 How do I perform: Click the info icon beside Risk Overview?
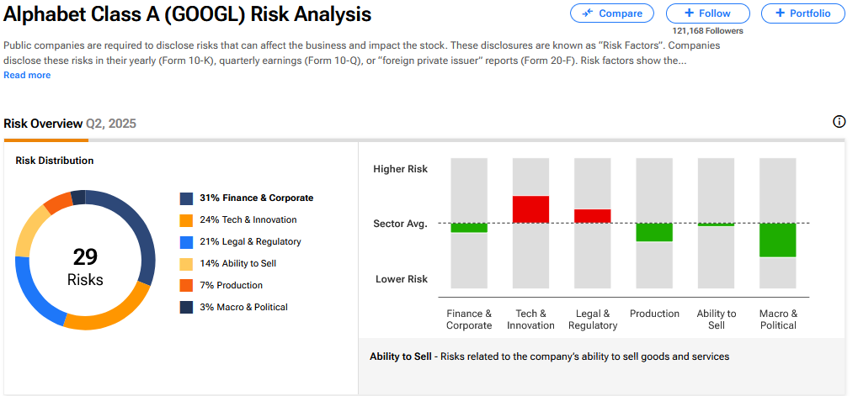[839, 122]
